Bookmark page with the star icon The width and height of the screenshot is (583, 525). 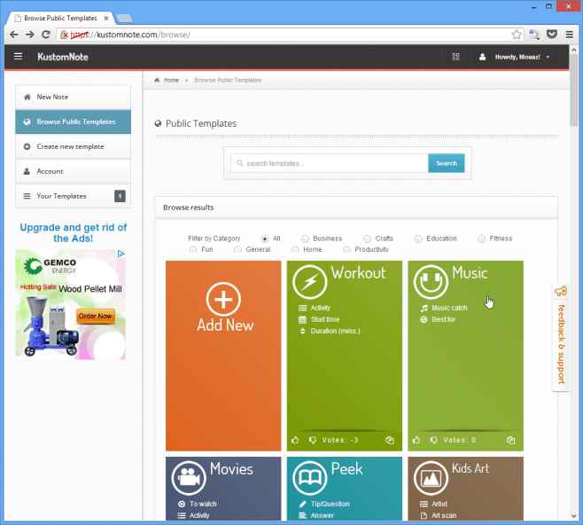point(517,35)
